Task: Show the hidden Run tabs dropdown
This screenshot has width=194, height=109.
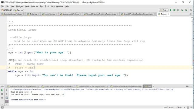Action: click(x=154, y=86)
